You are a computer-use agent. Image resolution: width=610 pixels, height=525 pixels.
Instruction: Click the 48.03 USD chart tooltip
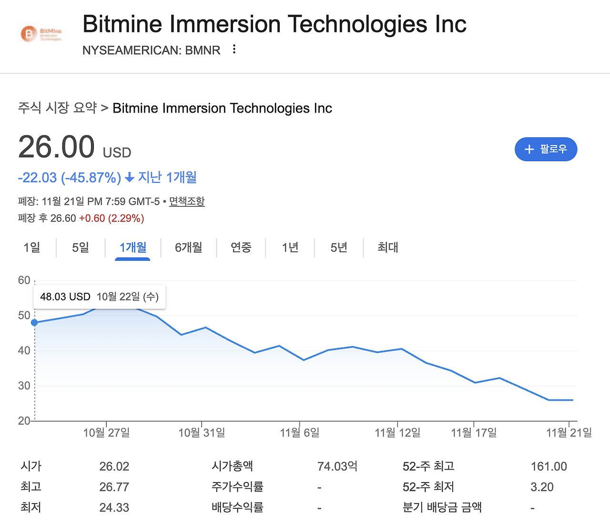click(x=100, y=297)
